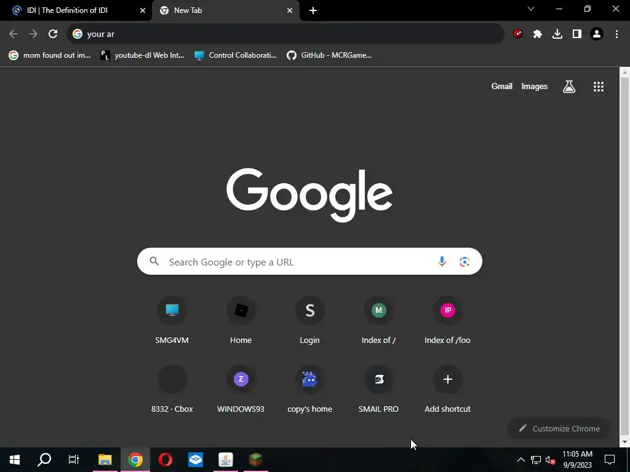Open the Java app on taskbar
This screenshot has height=472, width=630.
point(226,460)
